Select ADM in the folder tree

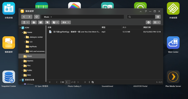27,28
